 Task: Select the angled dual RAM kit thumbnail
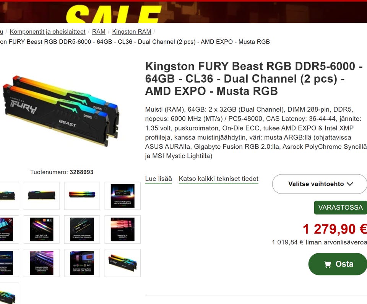coord(122,263)
